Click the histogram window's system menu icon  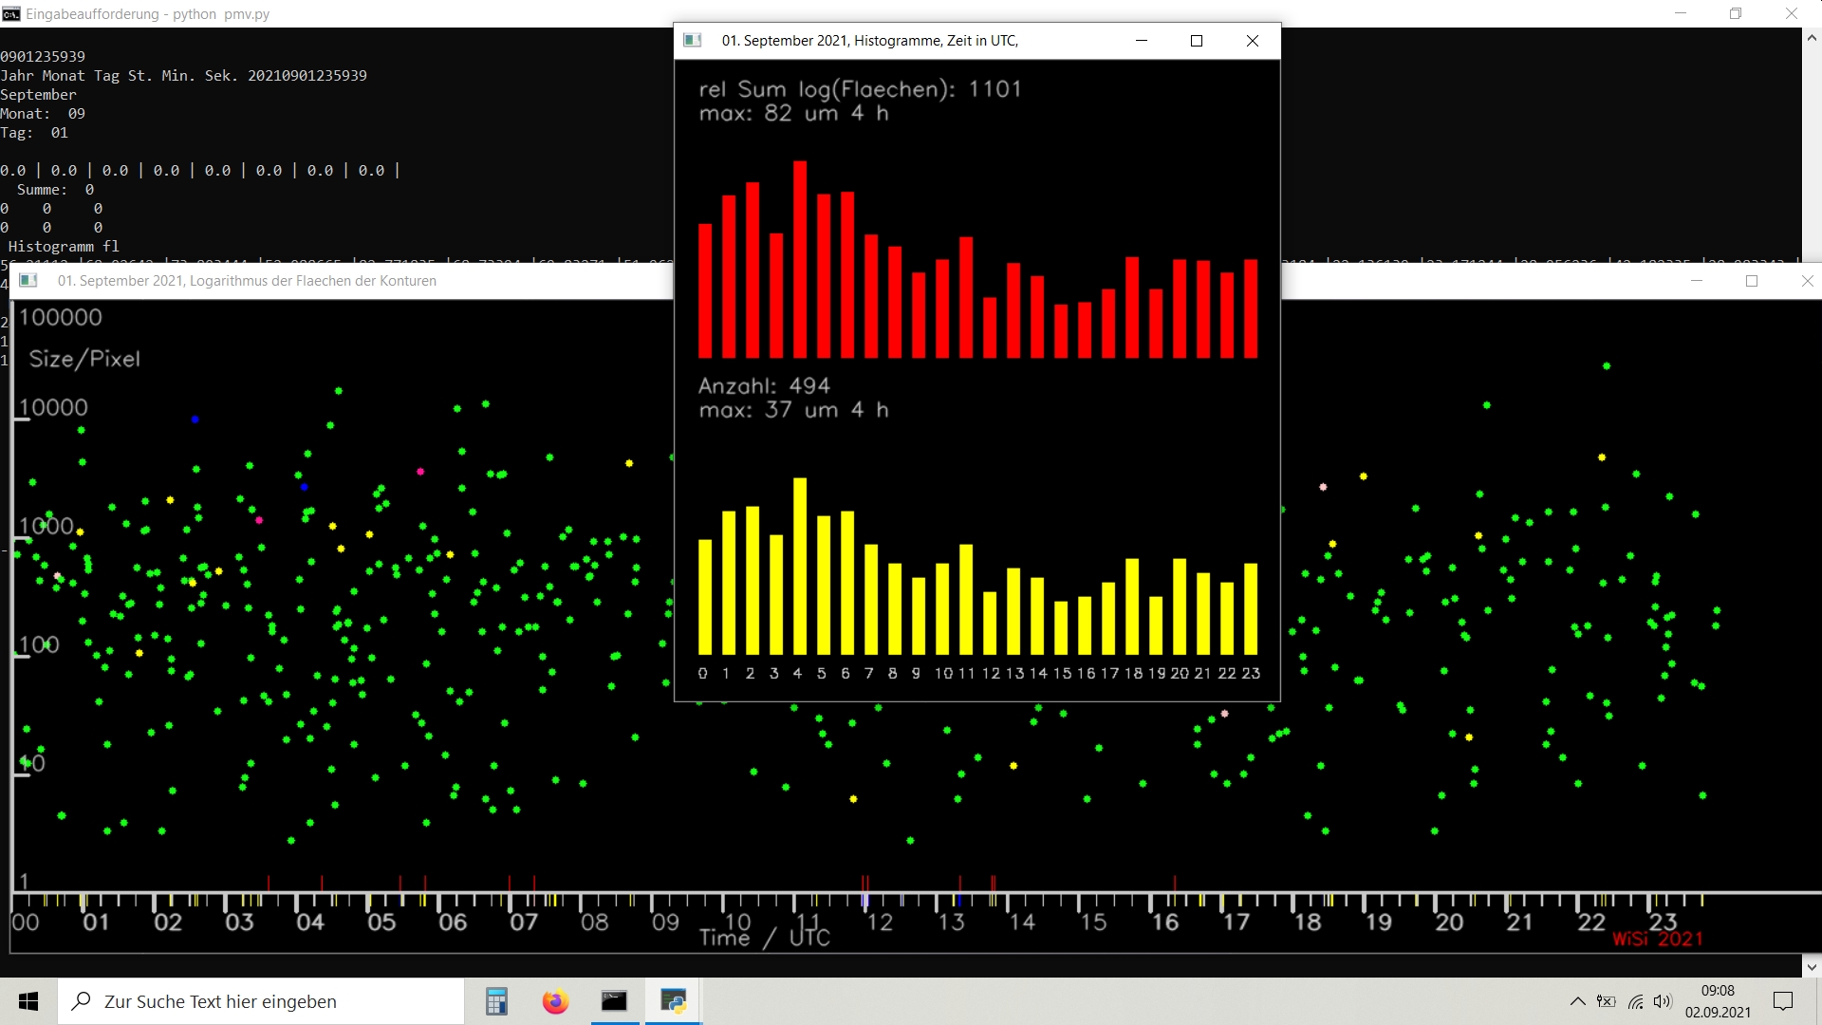[x=693, y=40]
